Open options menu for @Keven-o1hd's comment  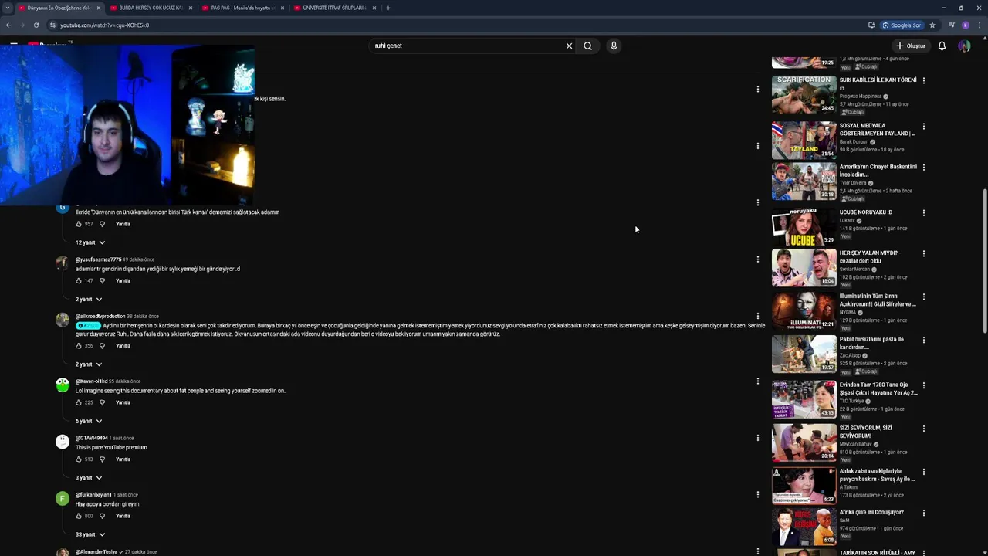pos(758,381)
